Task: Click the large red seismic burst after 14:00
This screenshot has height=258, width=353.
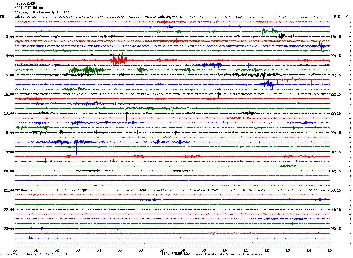Action: click(118, 60)
